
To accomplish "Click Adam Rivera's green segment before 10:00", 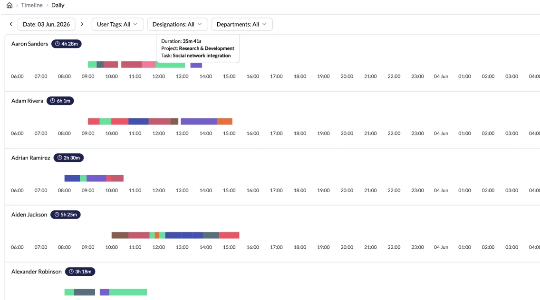I will click(106, 122).
